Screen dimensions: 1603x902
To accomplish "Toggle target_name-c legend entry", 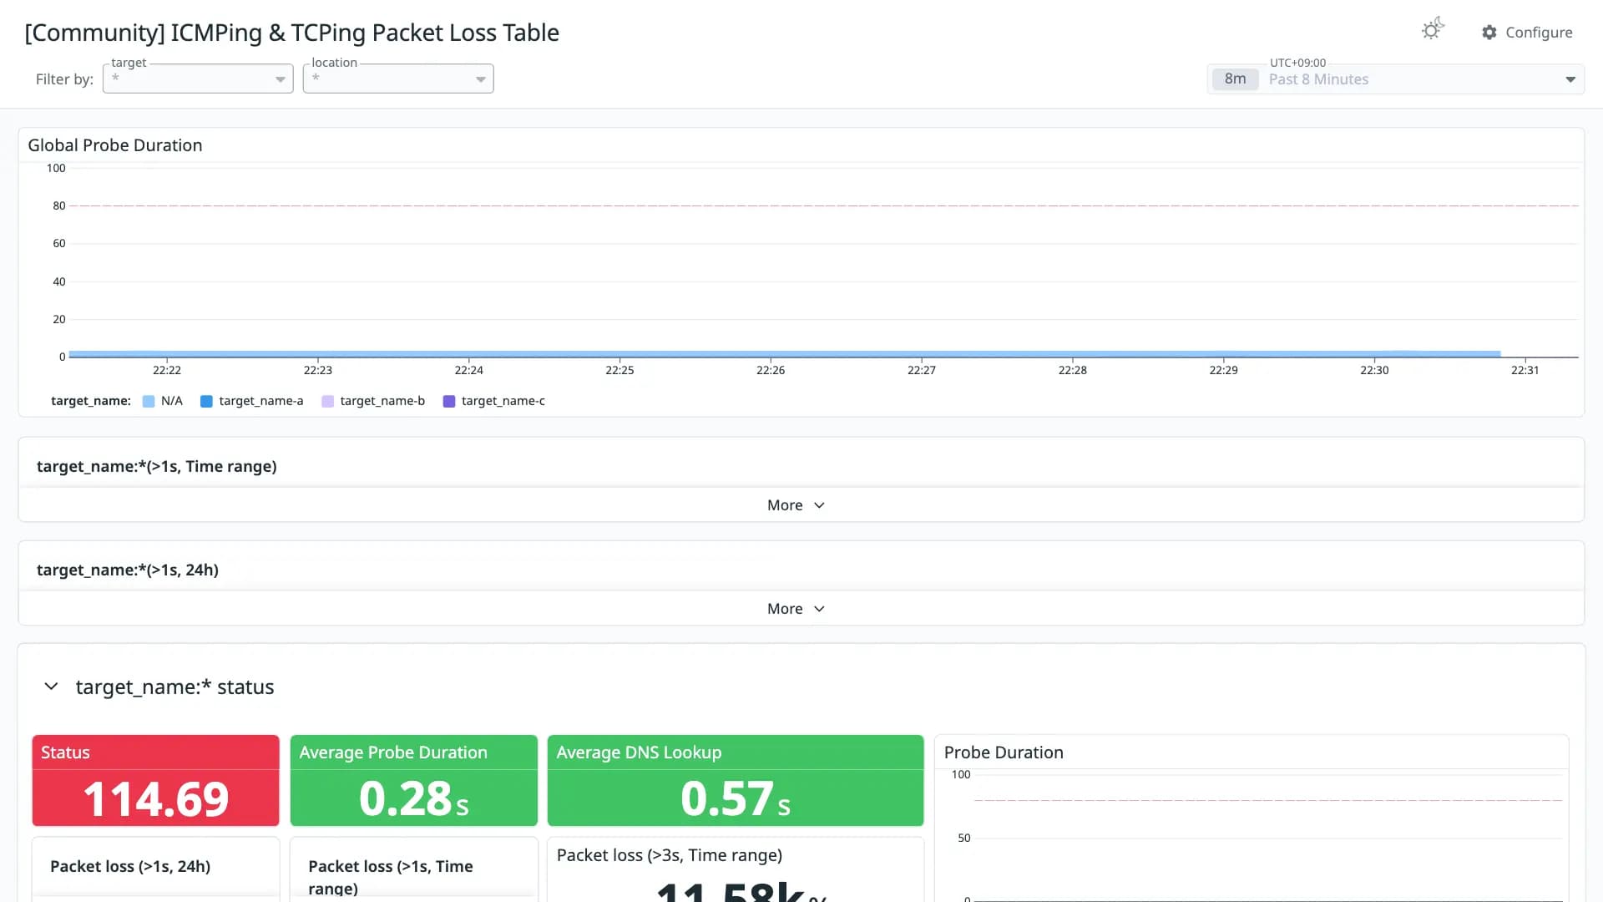I will (x=494, y=402).
